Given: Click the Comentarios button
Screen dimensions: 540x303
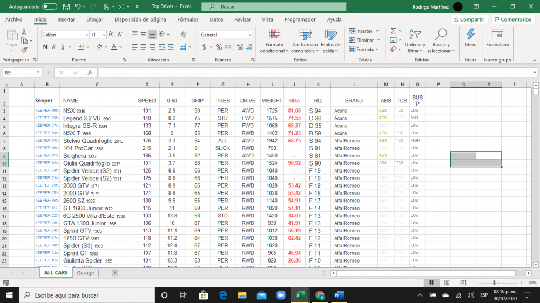Looking at the screenshot, I should [513, 19].
